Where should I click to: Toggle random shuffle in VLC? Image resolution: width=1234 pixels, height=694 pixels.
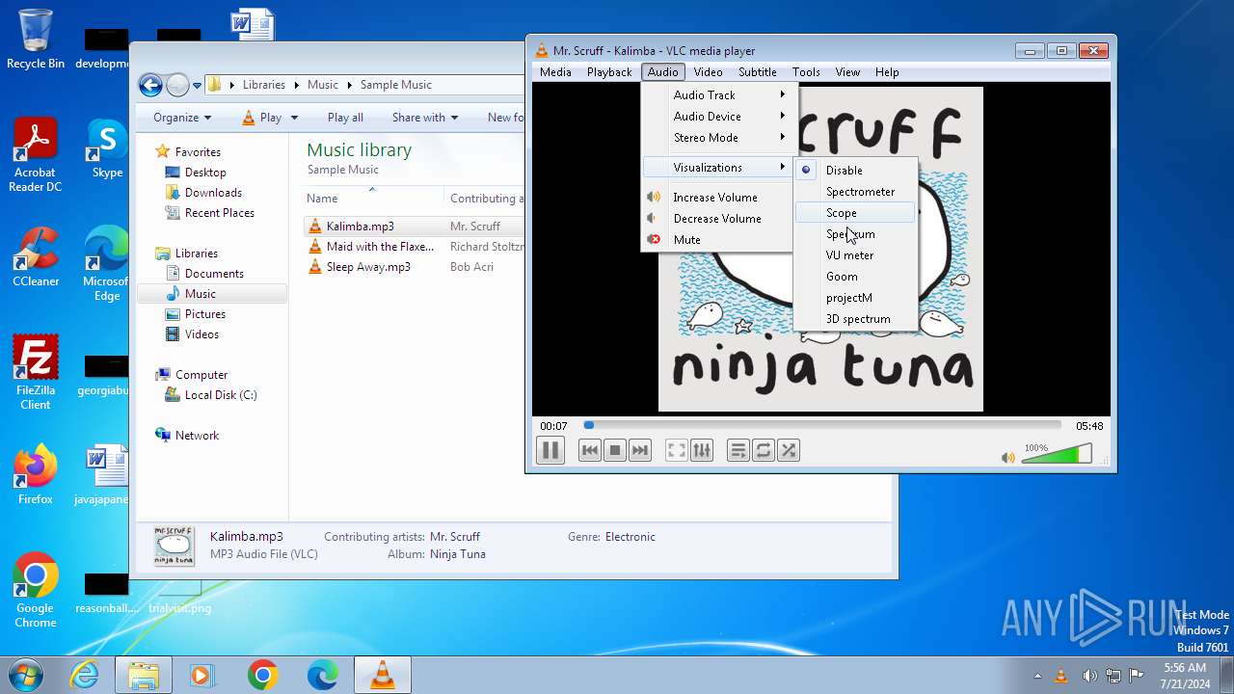click(x=789, y=450)
